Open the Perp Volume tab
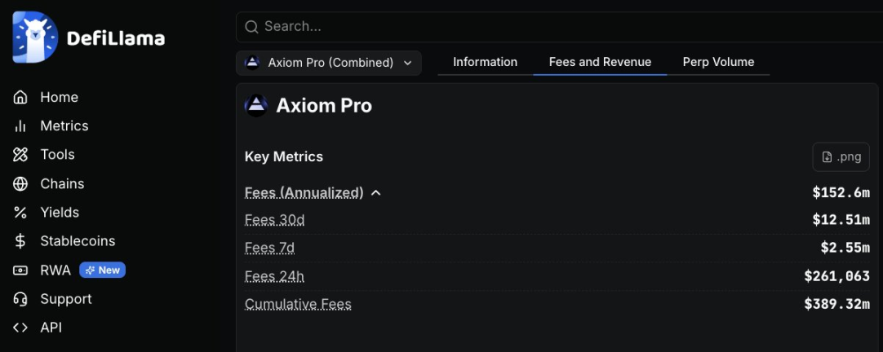The height and width of the screenshot is (352, 883). click(x=718, y=62)
